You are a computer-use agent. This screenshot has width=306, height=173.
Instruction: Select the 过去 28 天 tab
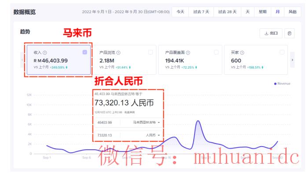pyautogui.click(x=227, y=12)
